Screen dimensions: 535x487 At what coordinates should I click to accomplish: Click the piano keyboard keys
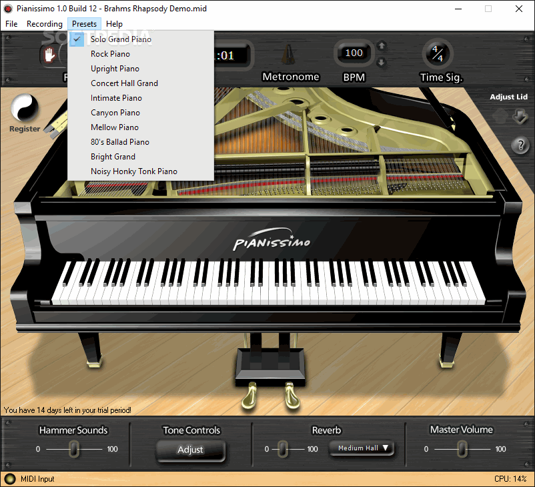(268, 282)
